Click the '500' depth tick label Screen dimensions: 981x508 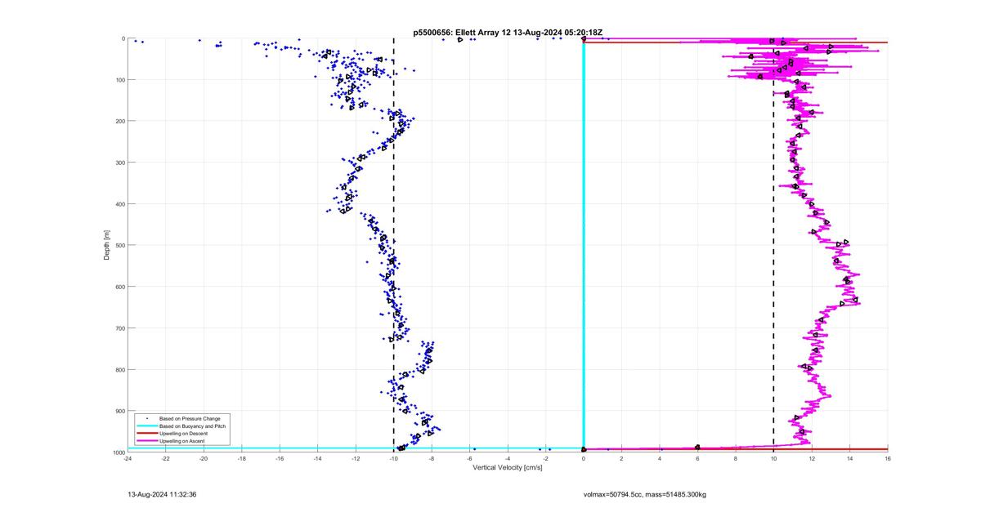[119, 245]
